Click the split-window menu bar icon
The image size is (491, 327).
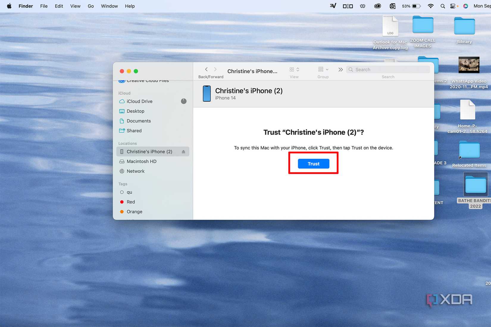coord(348,6)
